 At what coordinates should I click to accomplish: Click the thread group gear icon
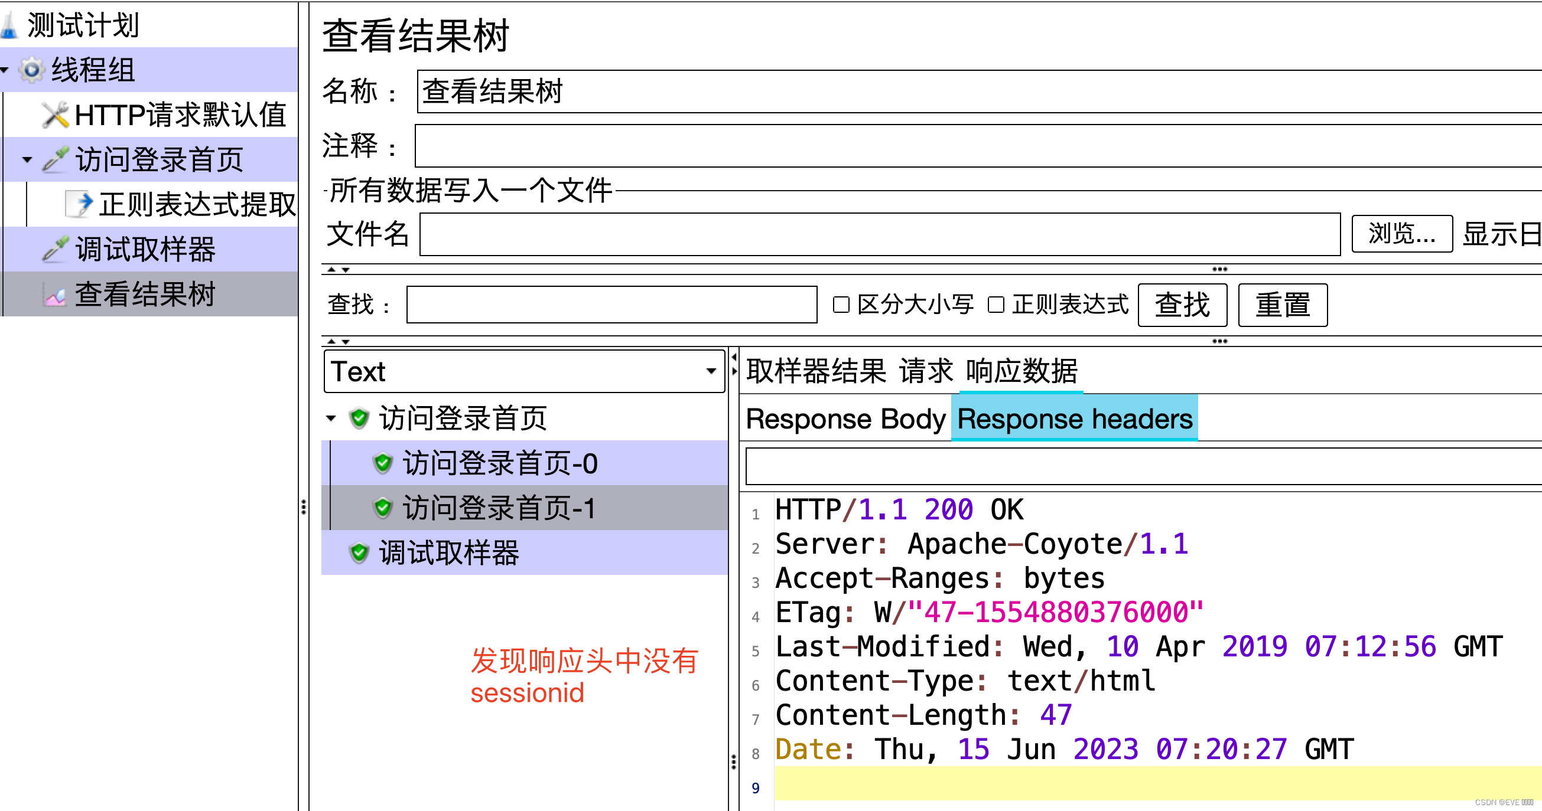pos(32,70)
